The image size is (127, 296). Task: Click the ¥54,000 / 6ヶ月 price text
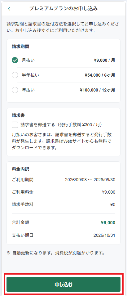[100, 75]
